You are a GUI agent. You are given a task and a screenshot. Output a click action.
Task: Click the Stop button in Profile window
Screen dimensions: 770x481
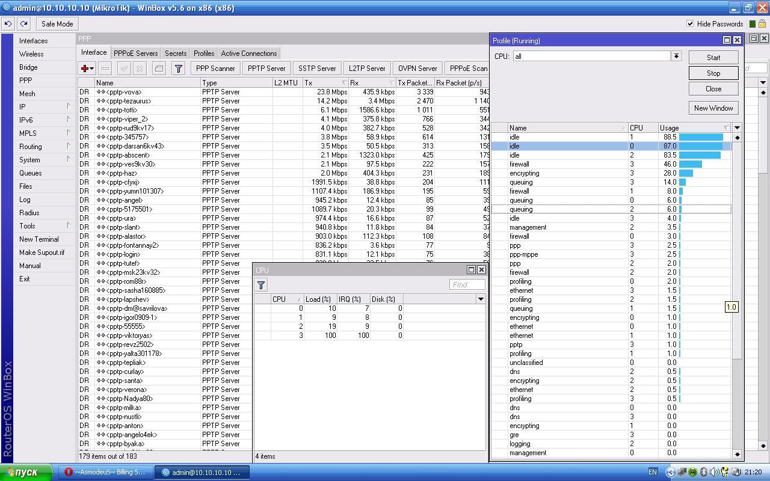click(713, 73)
